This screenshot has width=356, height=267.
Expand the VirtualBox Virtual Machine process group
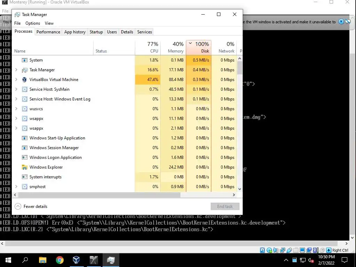(16, 80)
